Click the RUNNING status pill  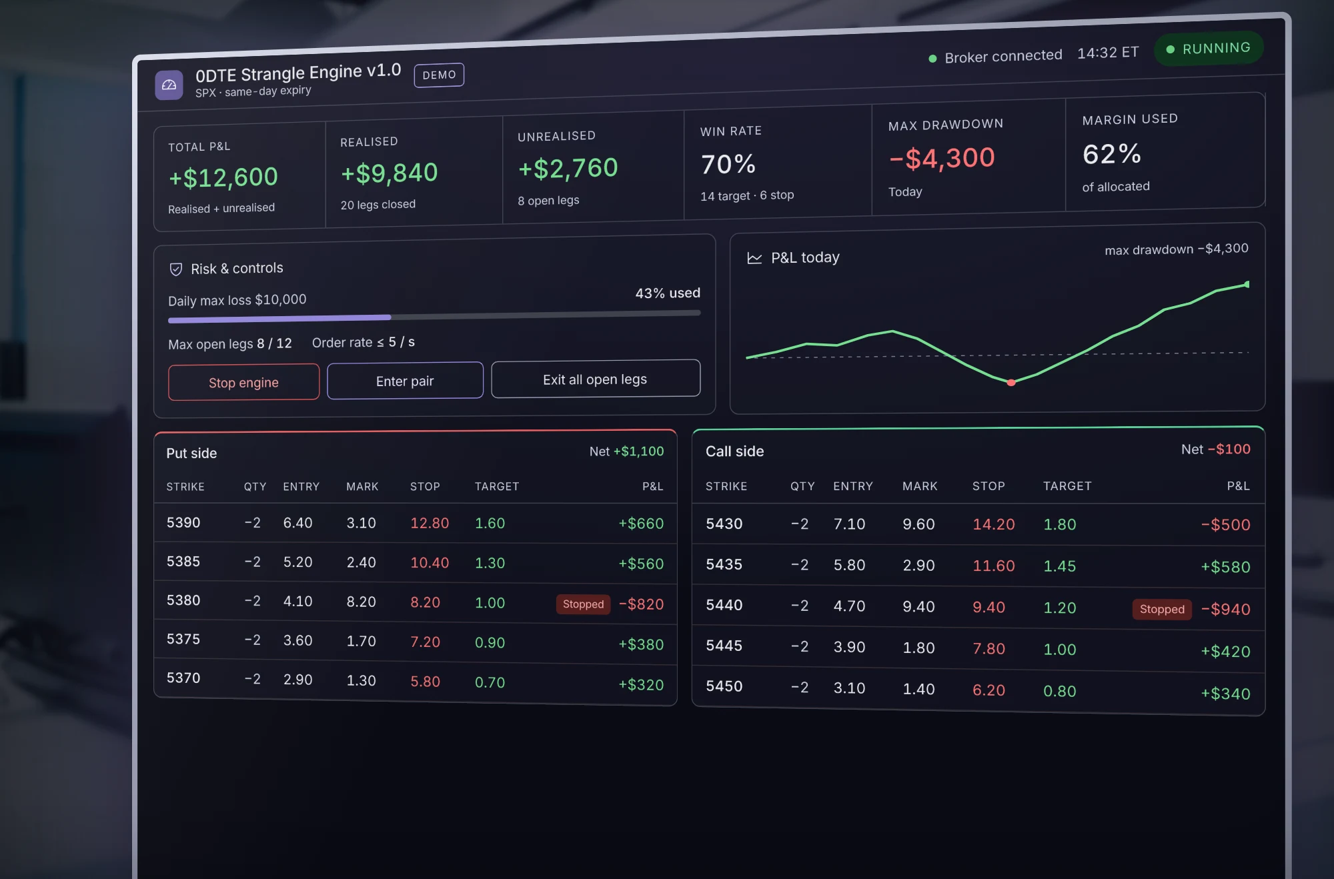1209,49
